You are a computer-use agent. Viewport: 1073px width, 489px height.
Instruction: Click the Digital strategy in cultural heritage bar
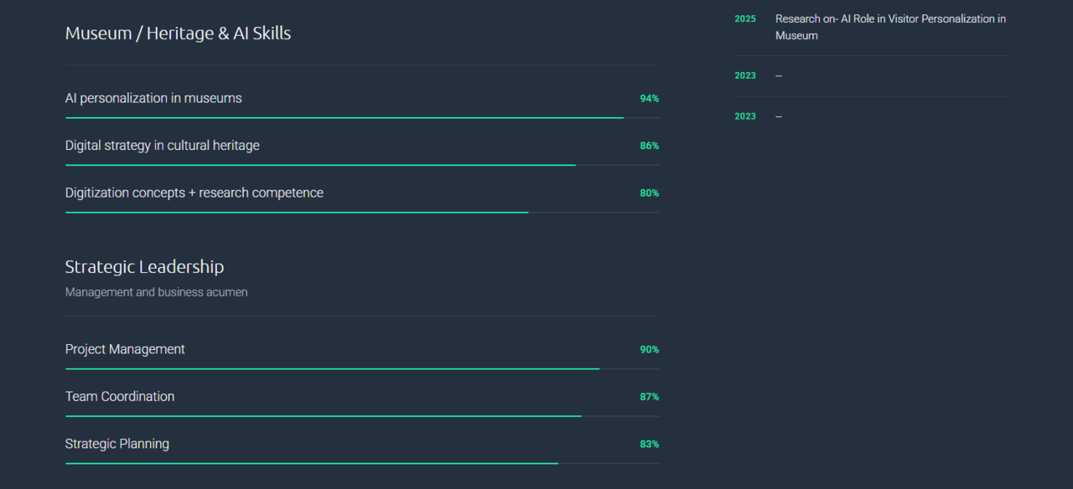[361, 165]
